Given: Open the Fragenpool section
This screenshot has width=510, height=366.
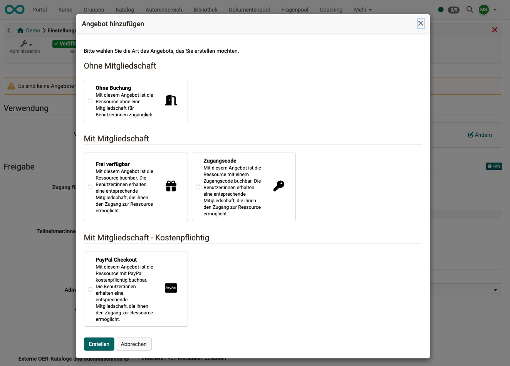Looking at the screenshot, I should [295, 10].
